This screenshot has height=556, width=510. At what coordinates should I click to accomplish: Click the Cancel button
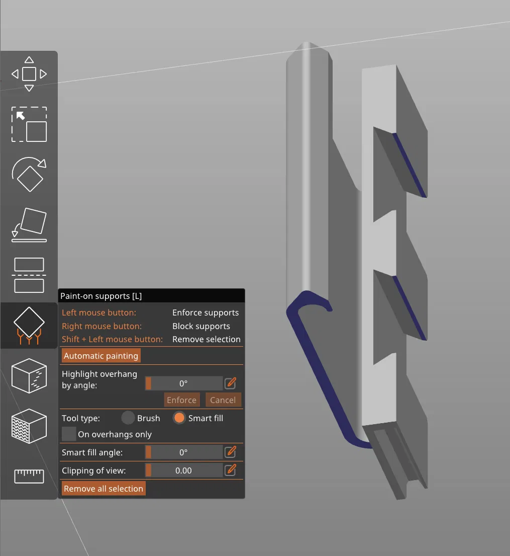(223, 400)
